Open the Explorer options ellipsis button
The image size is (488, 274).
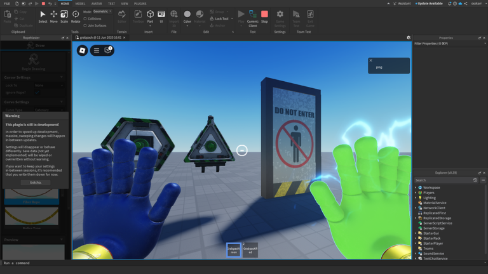click(483, 180)
